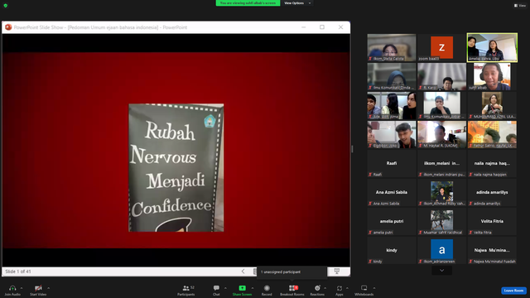Select the ilkom_adrianzereen tile with 'a' avatar

coord(441,250)
